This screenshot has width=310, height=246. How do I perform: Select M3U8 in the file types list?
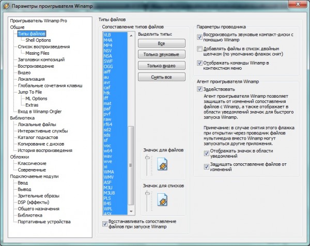click(x=115, y=193)
